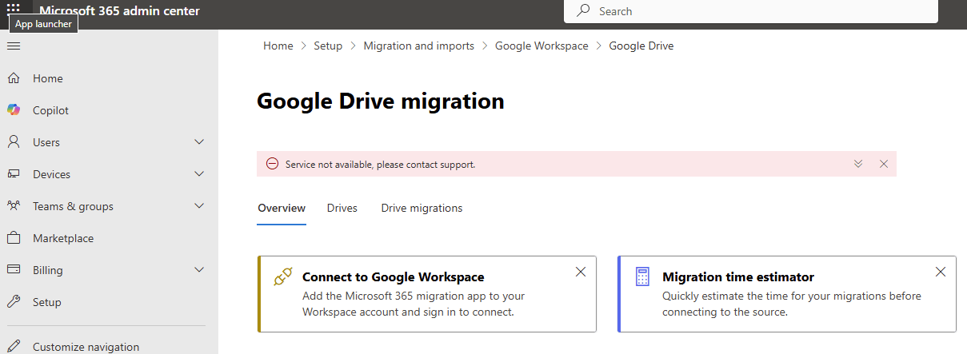Viewport: 967px width, 354px height.
Task: Click the plug icon on Connect card
Action: [x=282, y=277]
